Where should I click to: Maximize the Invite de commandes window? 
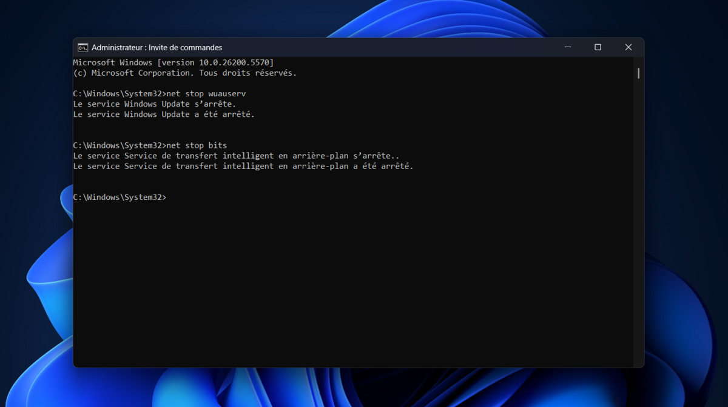pos(598,47)
